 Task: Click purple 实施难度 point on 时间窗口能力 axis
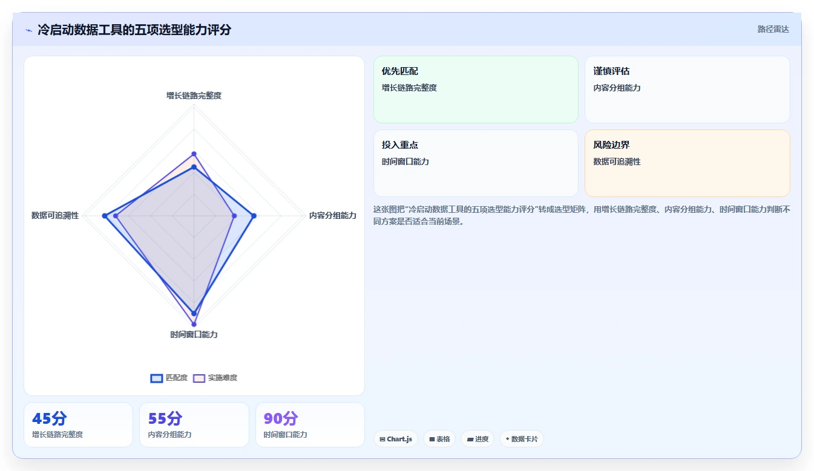coord(194,325)
